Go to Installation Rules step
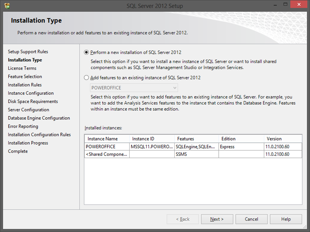 point(25,85)
